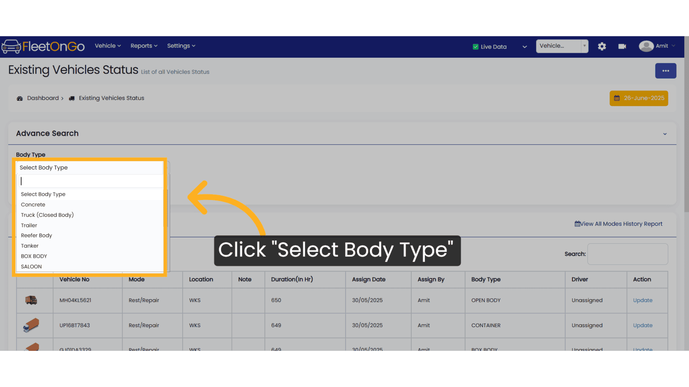Sort by Note column header
Screen dimensions: 689x387
click(x=248, y=279)
